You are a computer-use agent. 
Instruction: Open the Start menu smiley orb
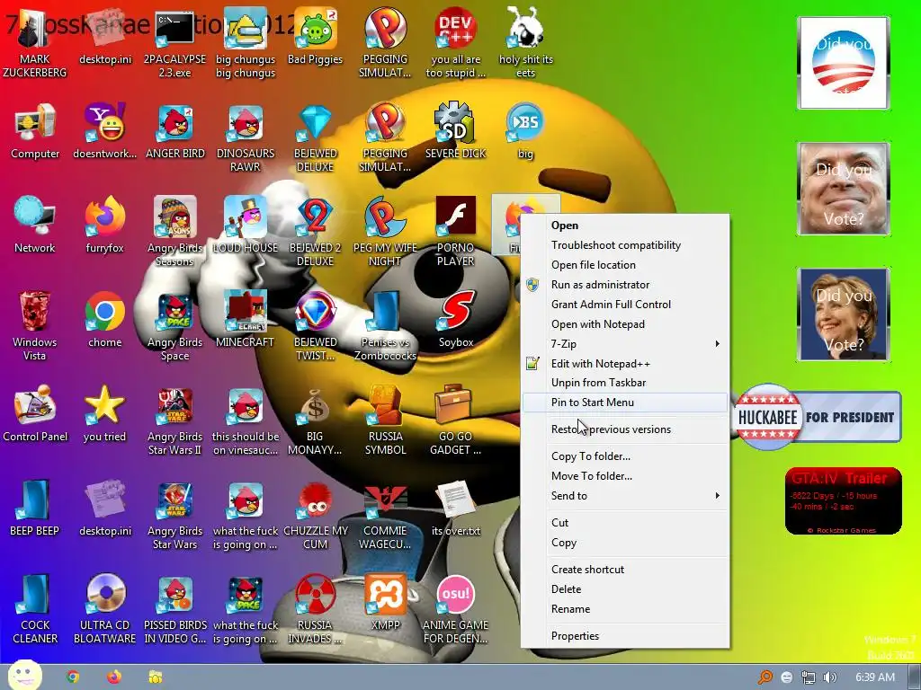click(x=24, y=675)
